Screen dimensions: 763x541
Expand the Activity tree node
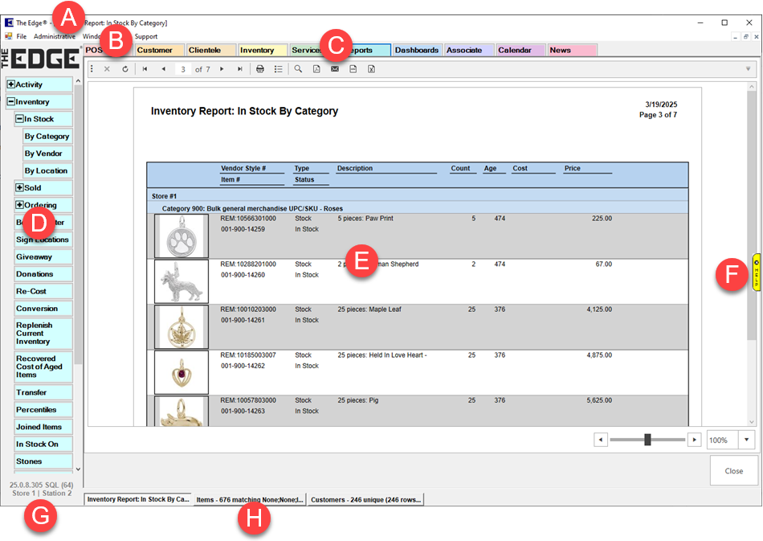click(11, 84)
